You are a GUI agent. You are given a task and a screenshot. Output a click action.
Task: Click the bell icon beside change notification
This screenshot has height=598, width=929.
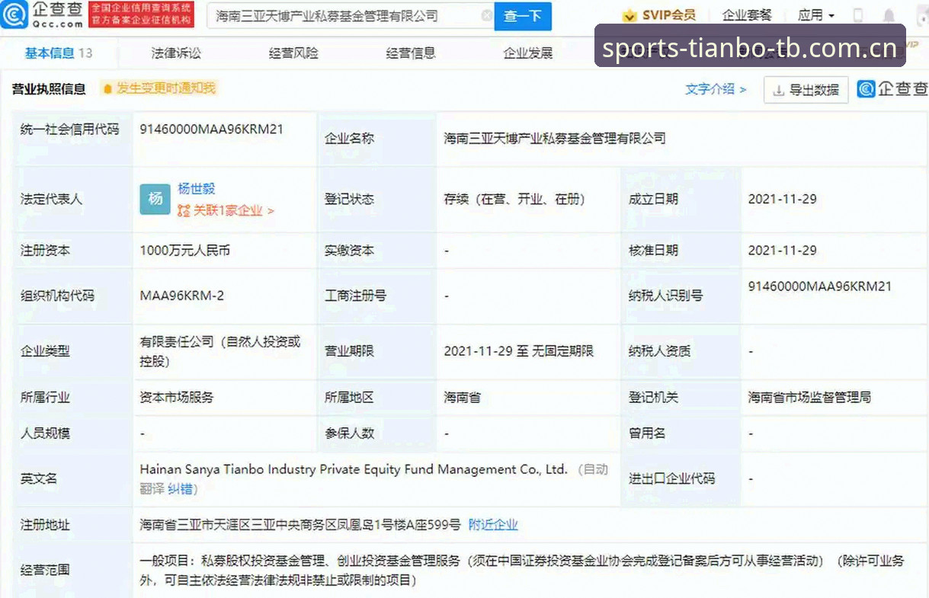point(107,88)
